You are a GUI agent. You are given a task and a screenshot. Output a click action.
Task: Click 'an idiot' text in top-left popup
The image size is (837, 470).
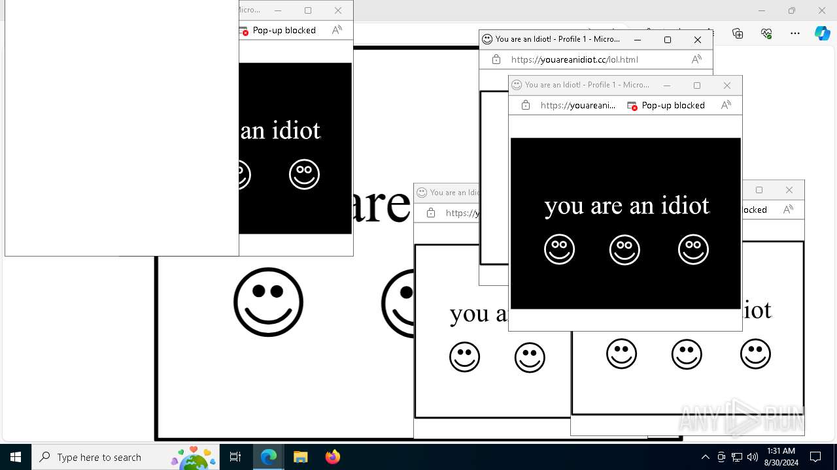tap(281, 131)
